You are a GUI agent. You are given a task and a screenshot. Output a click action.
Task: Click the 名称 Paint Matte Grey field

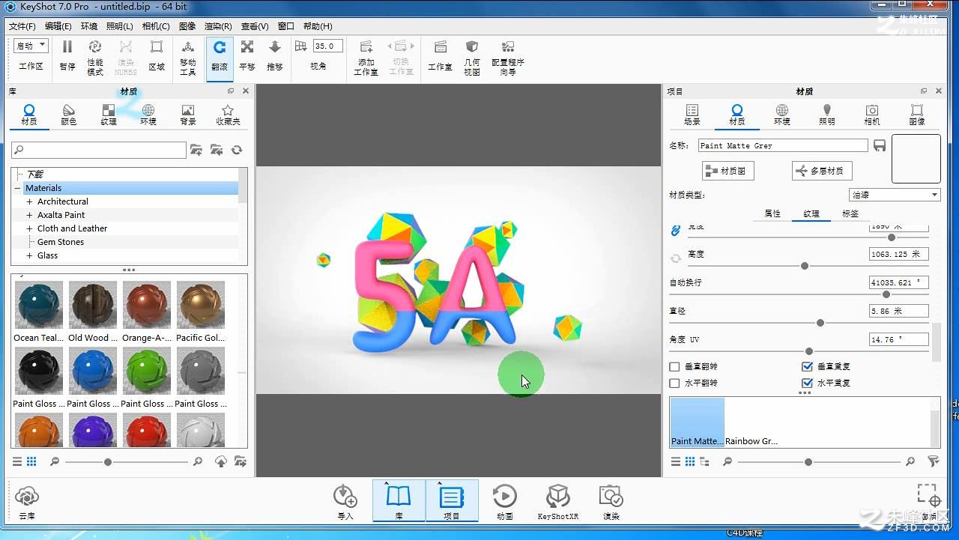click(x=783, y=145)
